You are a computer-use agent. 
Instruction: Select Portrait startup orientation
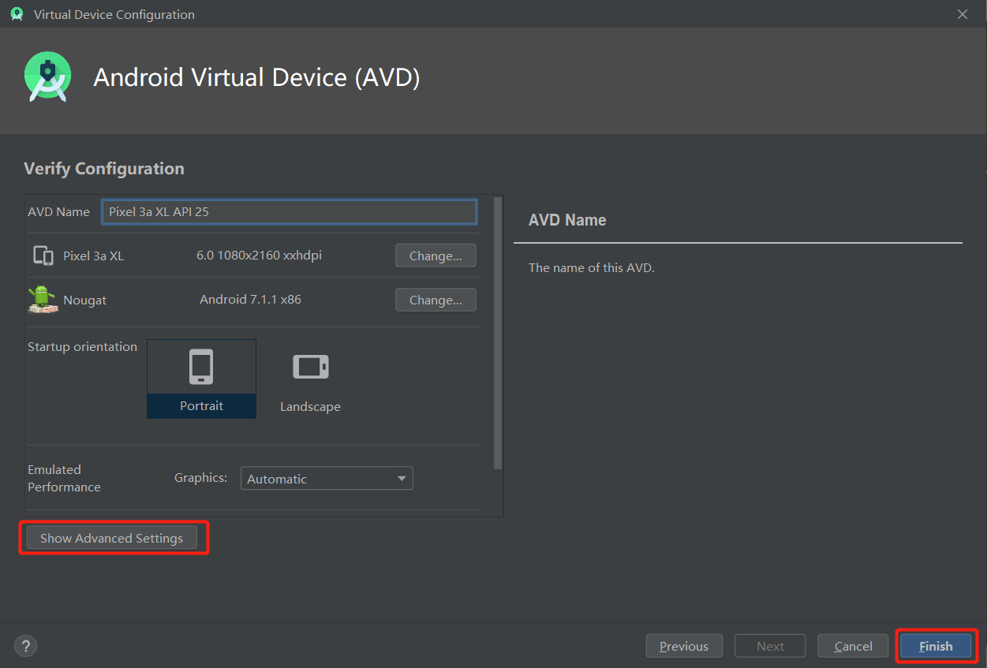click(201, 379)
